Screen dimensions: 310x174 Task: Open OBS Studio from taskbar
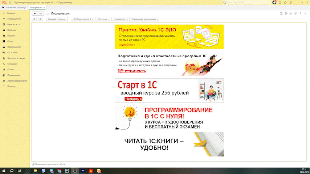[75, 171]
